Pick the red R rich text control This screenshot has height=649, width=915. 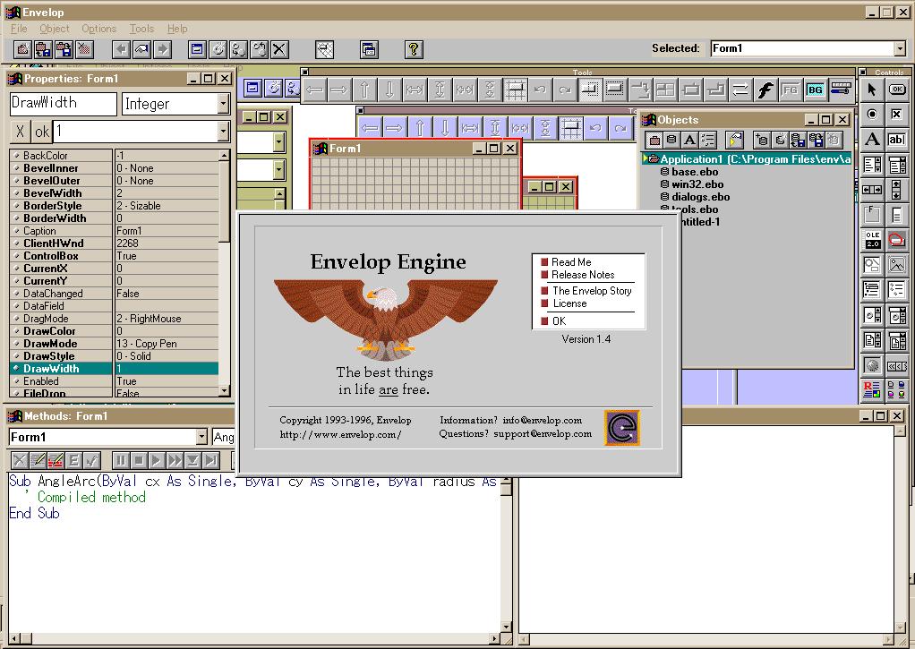pos(872,389)
